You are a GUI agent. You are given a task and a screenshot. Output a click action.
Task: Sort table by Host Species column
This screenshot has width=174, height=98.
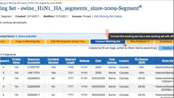click(112, 61)
